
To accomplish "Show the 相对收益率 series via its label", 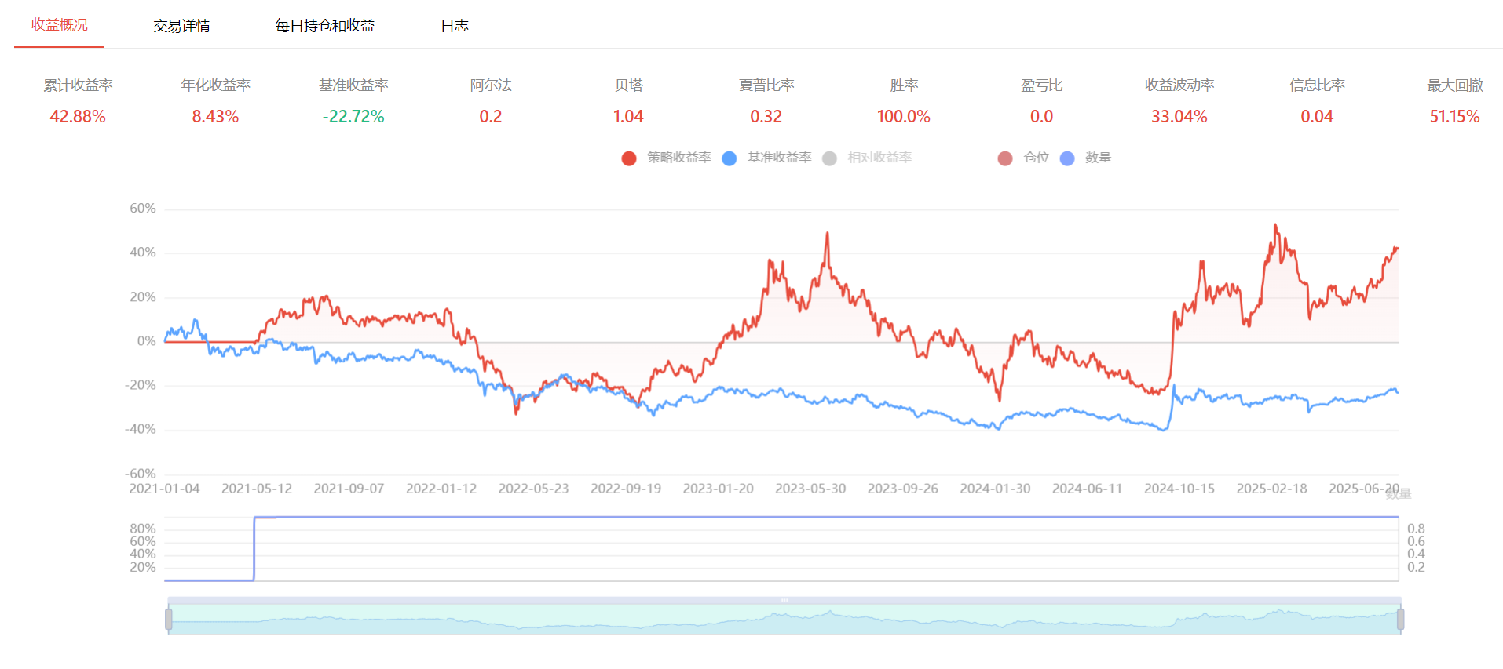I will coord(879,158).
